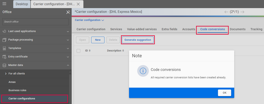This screenshot has width=264, height=104.
Task: Switch to the Services tab
Action: (116, 29)
